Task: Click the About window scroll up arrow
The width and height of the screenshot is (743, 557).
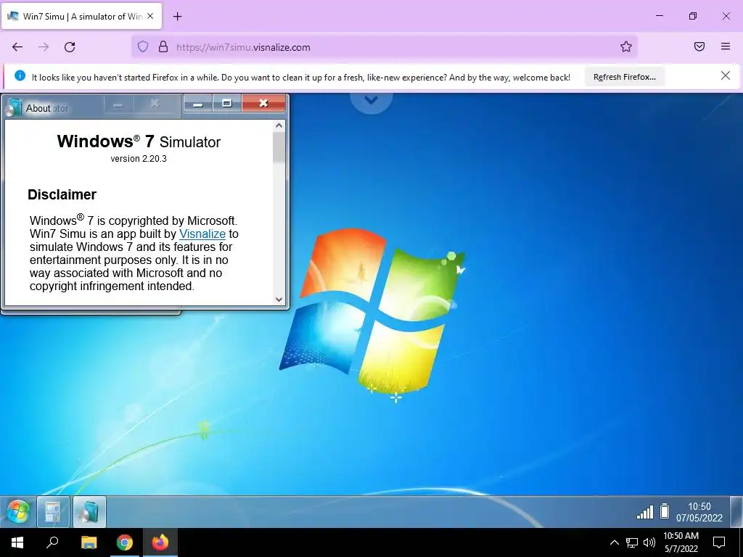Action: coord(279,125)
